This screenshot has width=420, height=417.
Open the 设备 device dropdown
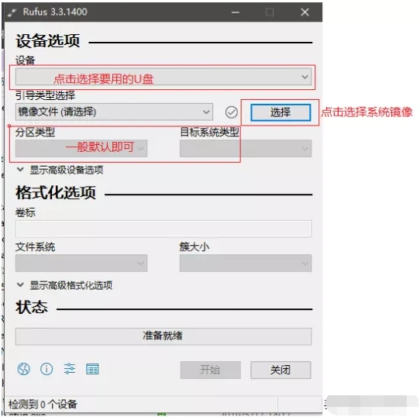(164, 77)
